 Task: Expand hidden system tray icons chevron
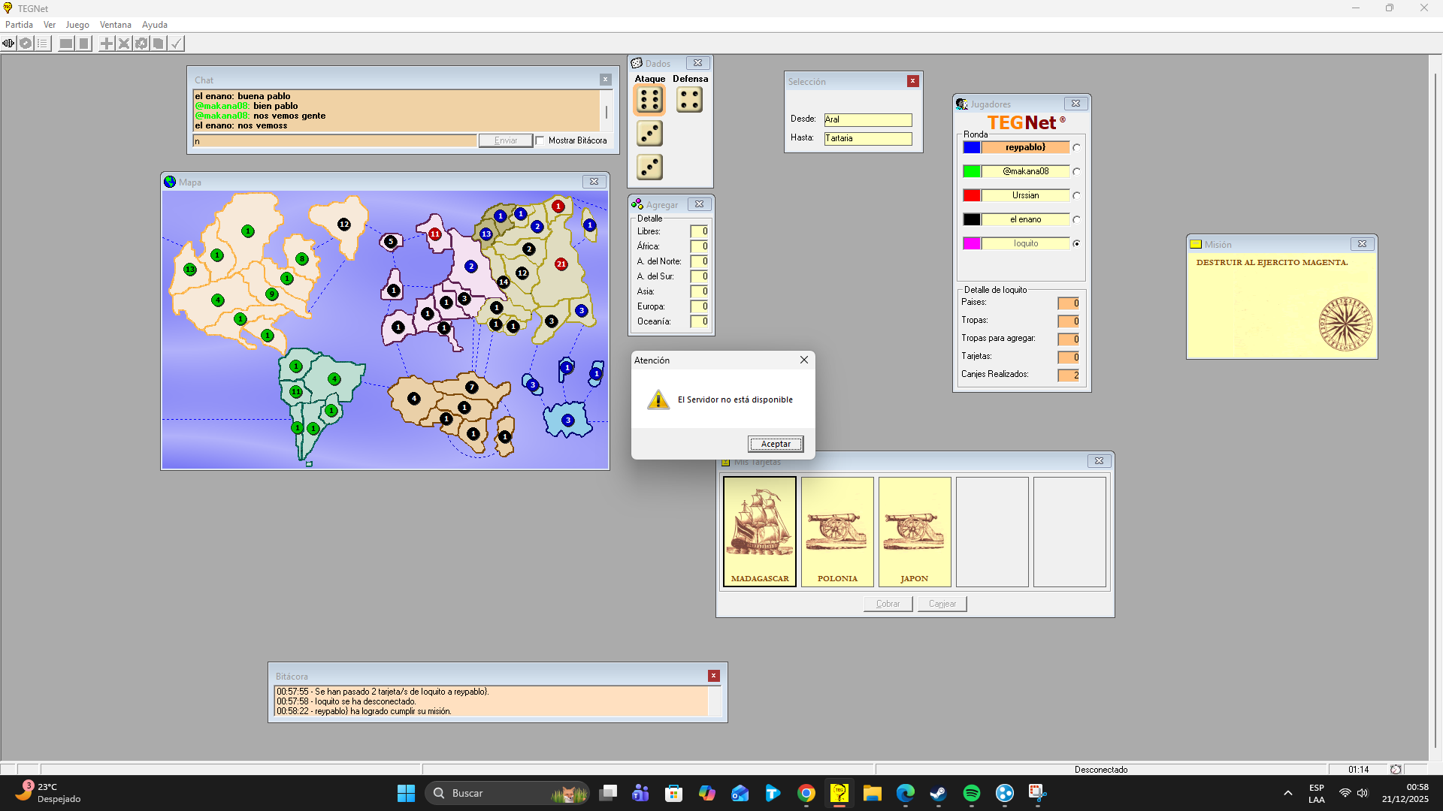[x=1287, y=793]
